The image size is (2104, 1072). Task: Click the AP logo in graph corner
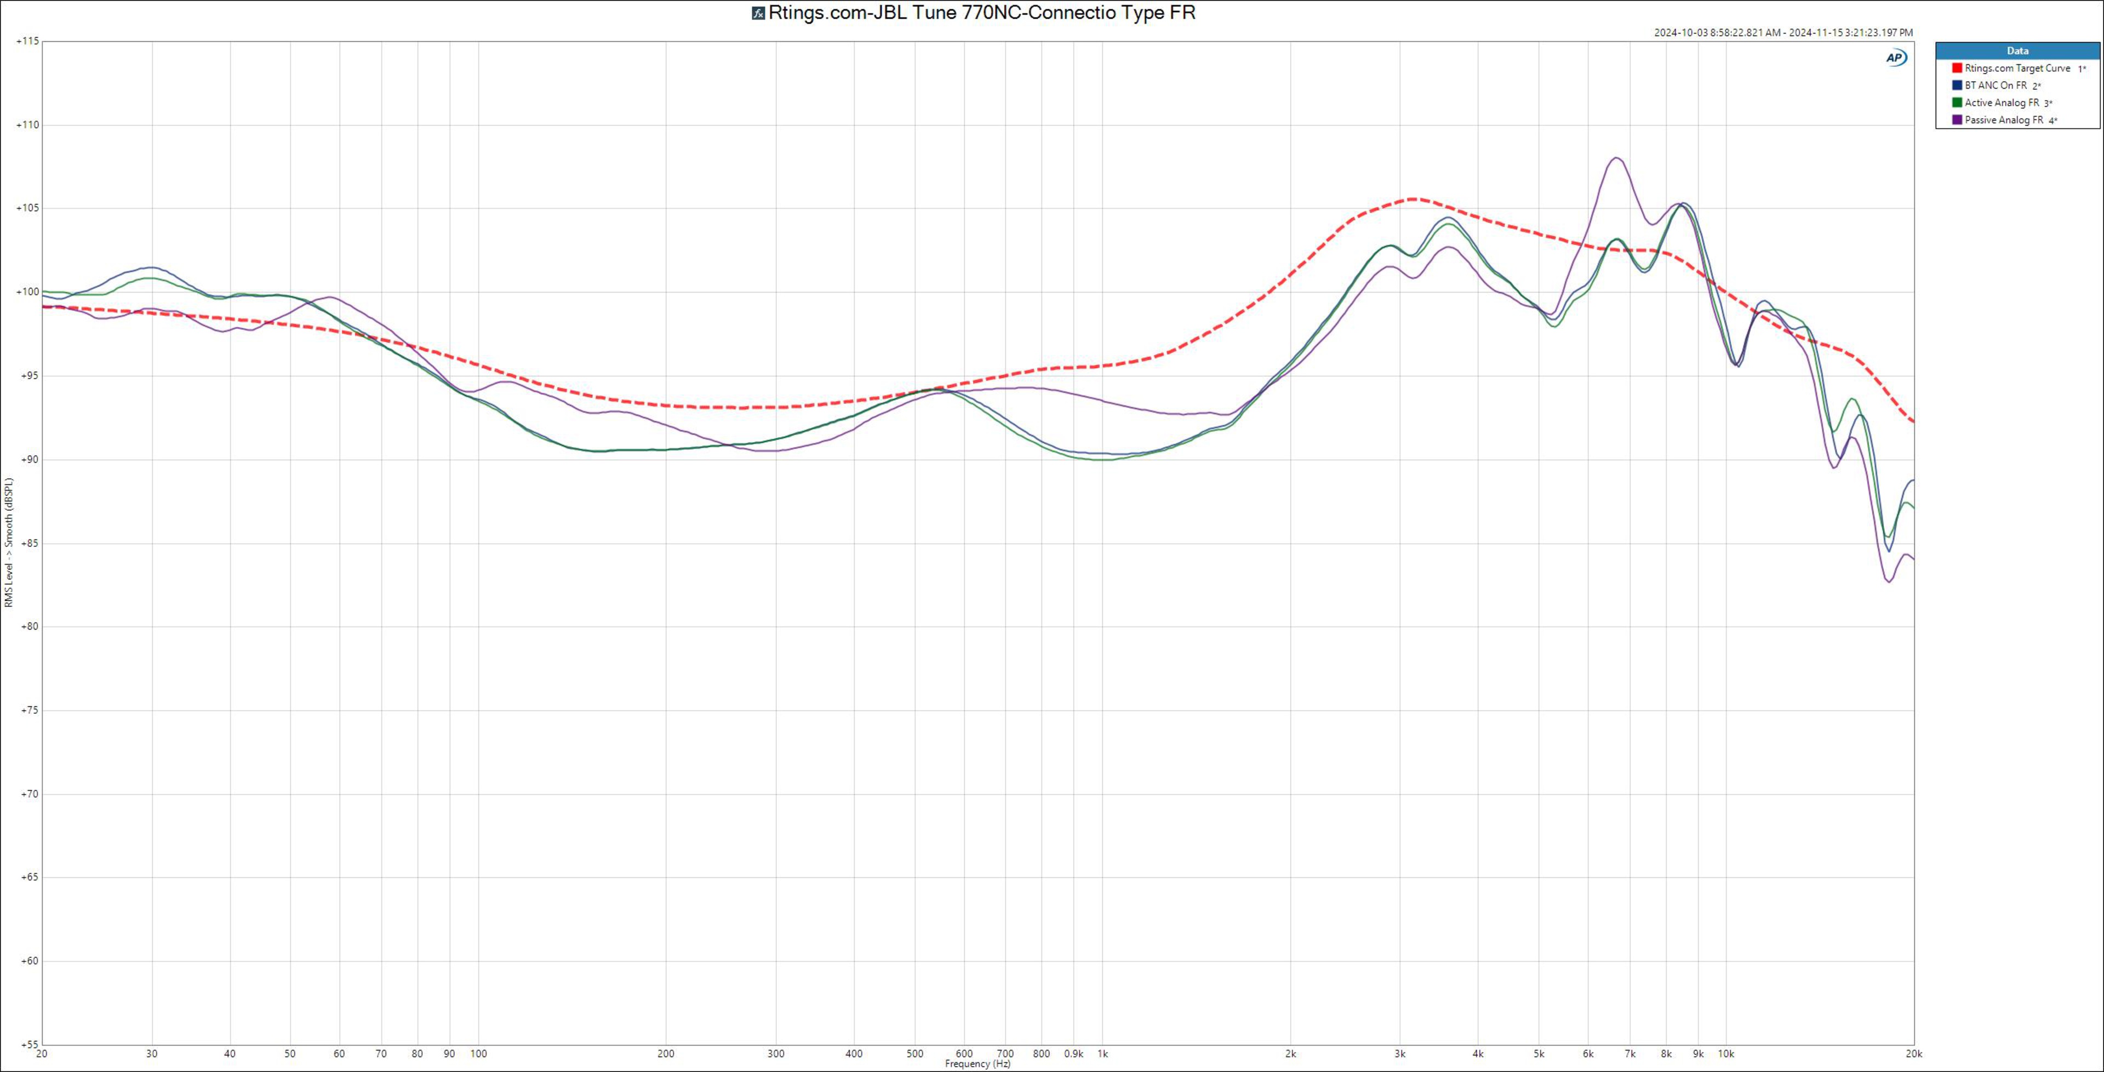coord(1896,58)
